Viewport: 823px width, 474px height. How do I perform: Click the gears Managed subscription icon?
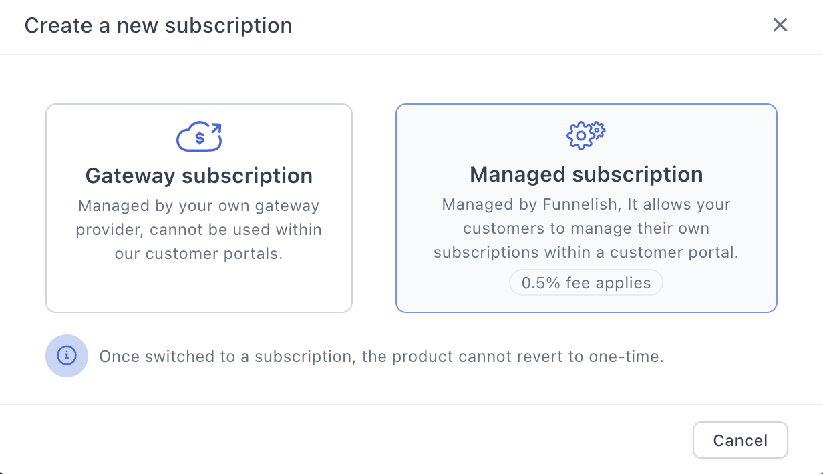click(586, 134)
